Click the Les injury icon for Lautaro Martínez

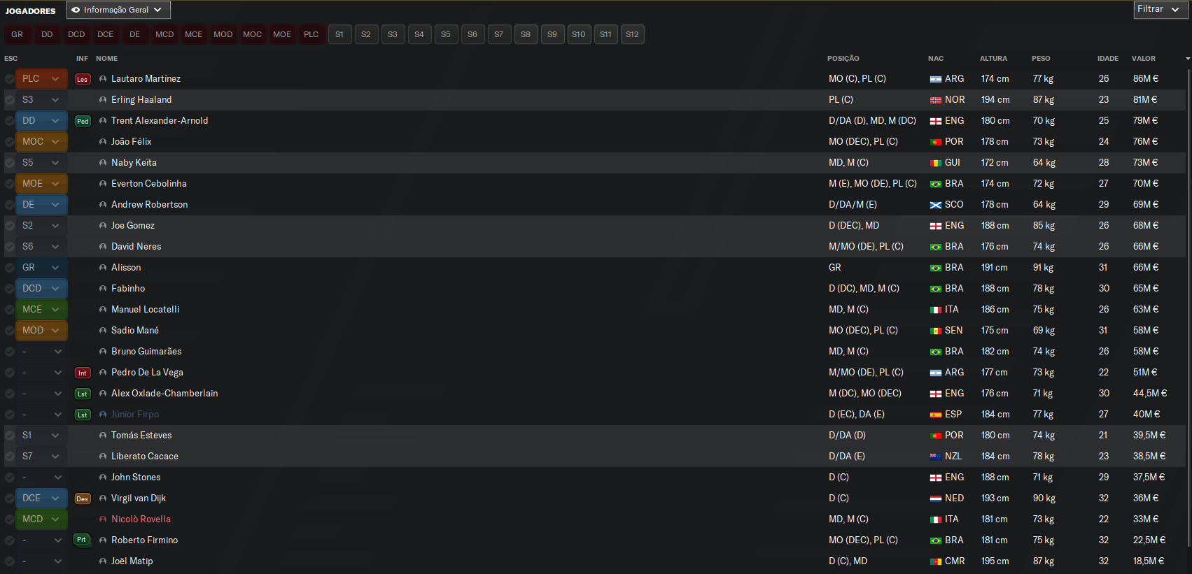83,79
